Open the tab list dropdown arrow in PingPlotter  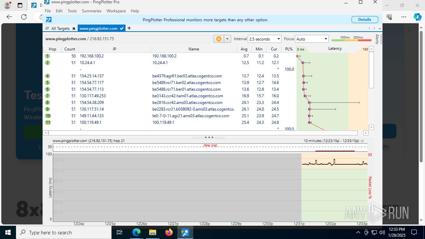pyautogui.click(x=380, y=29)
